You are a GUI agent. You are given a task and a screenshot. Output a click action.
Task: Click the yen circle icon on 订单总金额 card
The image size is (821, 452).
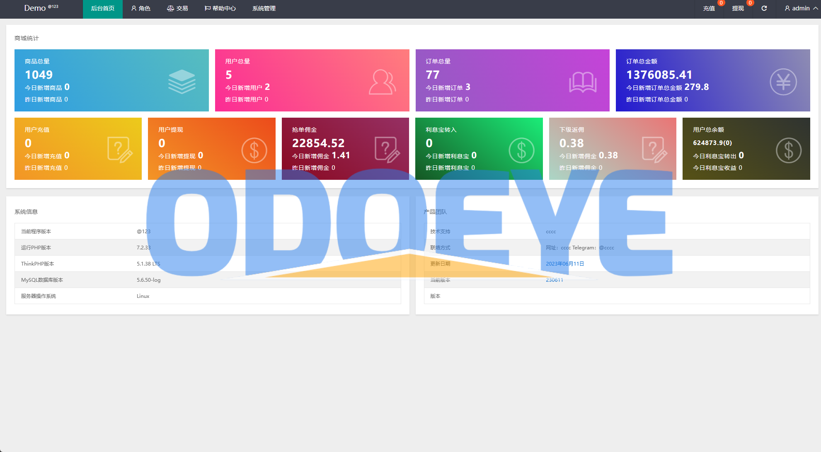point(783,82)
